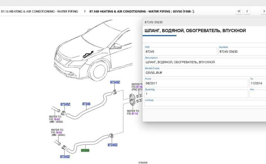Click the PNC field showing 87245
Image resolution: width=266 pixels, height=164 pixels.
(180, 51)
